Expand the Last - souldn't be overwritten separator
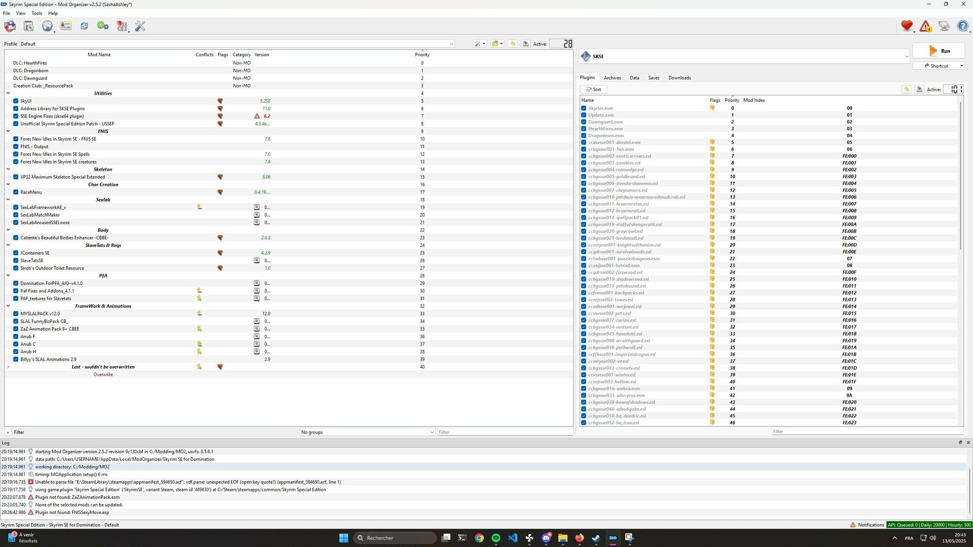Image resolution: width=973 pixels, height=547 pixels. [8, 367]
